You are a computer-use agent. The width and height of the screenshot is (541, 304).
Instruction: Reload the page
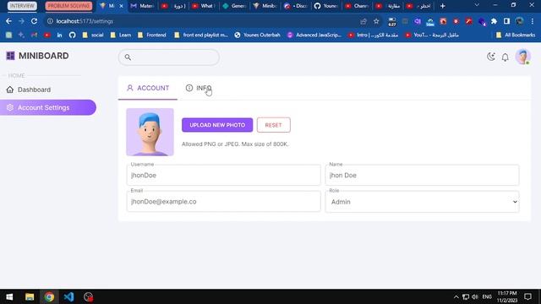(x=34, y=21)
